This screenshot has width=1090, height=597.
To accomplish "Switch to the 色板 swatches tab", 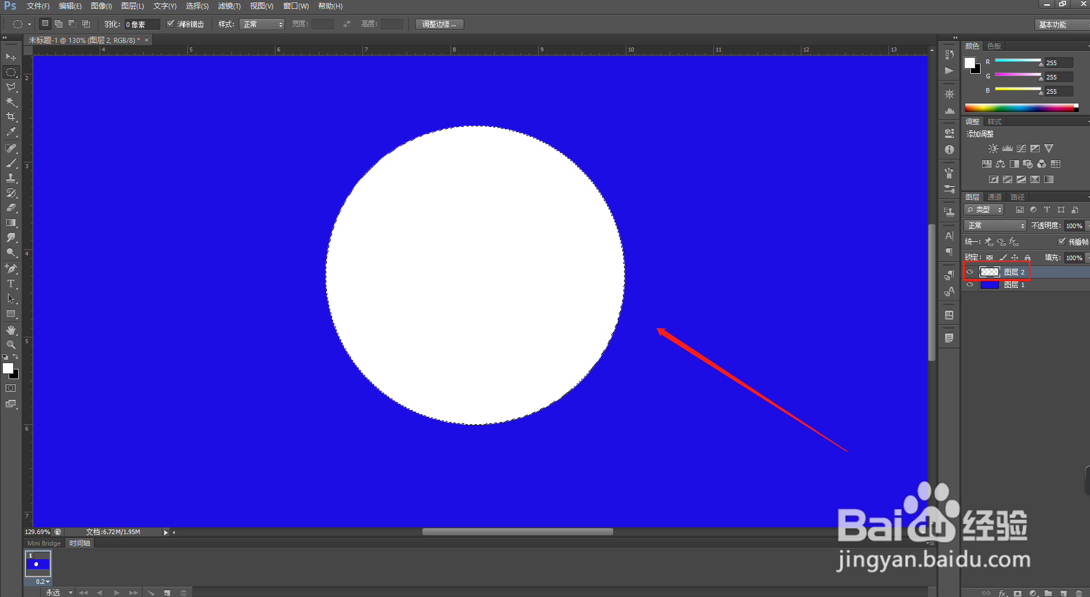I will coord(994,46).
